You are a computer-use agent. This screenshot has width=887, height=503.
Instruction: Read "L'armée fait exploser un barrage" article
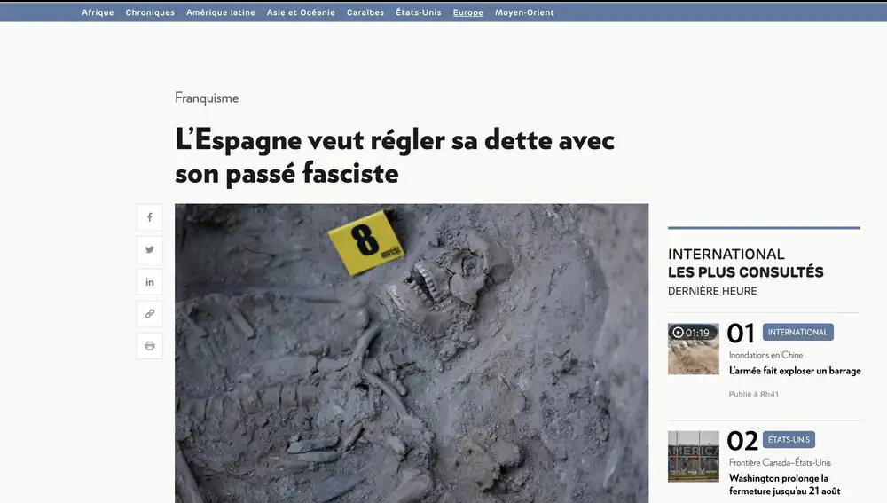tap(794, 371)
